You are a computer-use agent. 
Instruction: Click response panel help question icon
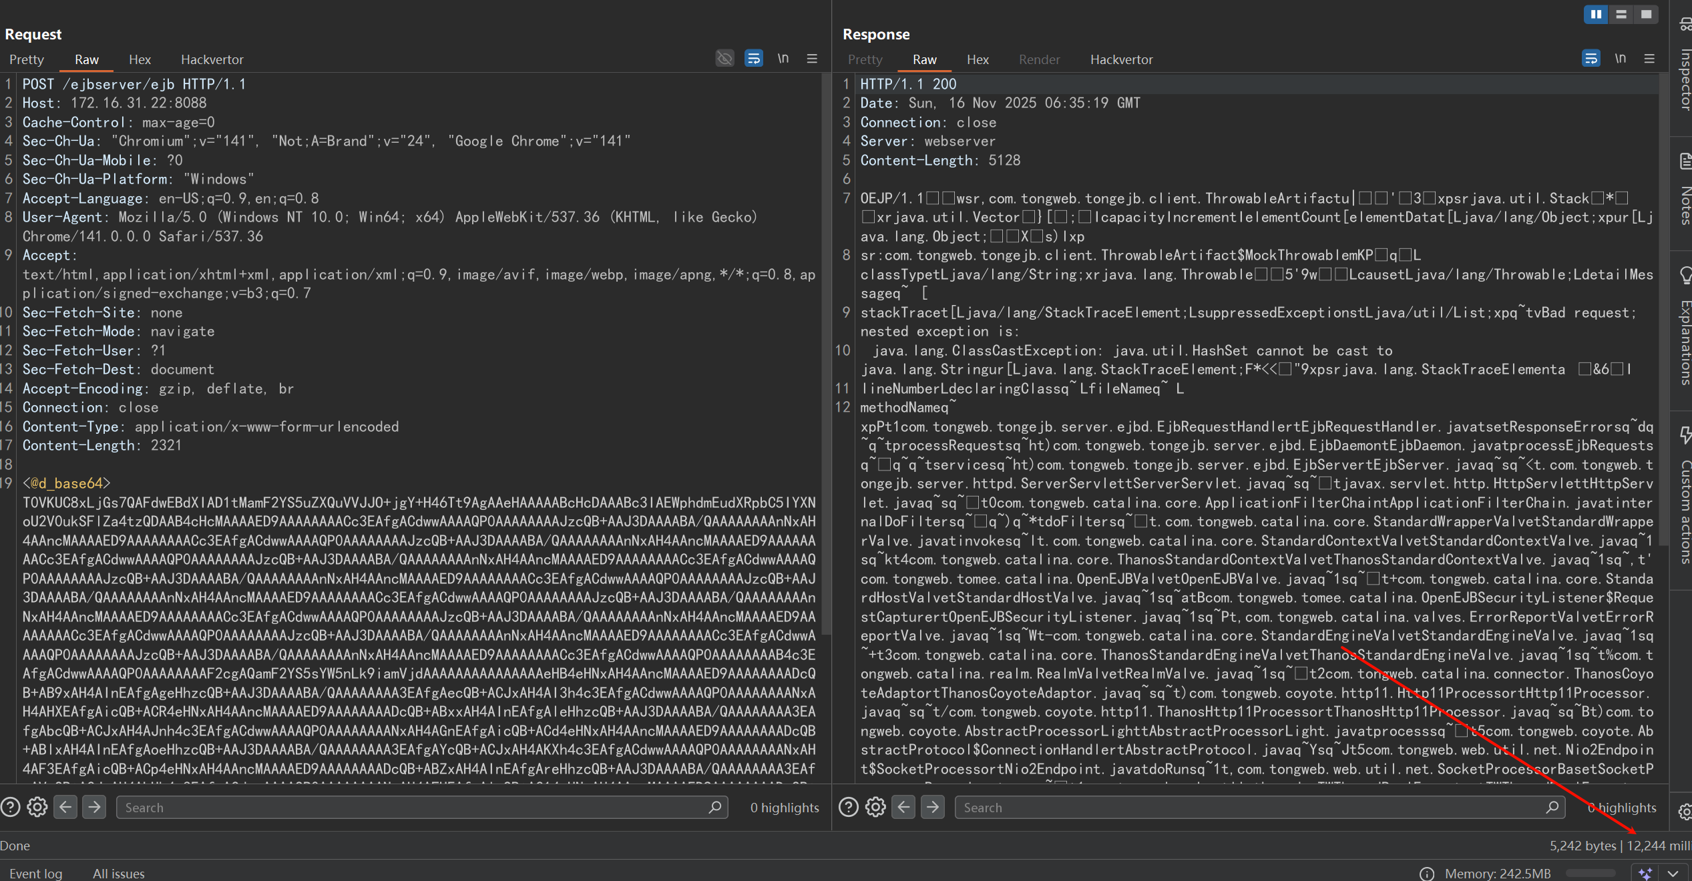tap(848, 808)
